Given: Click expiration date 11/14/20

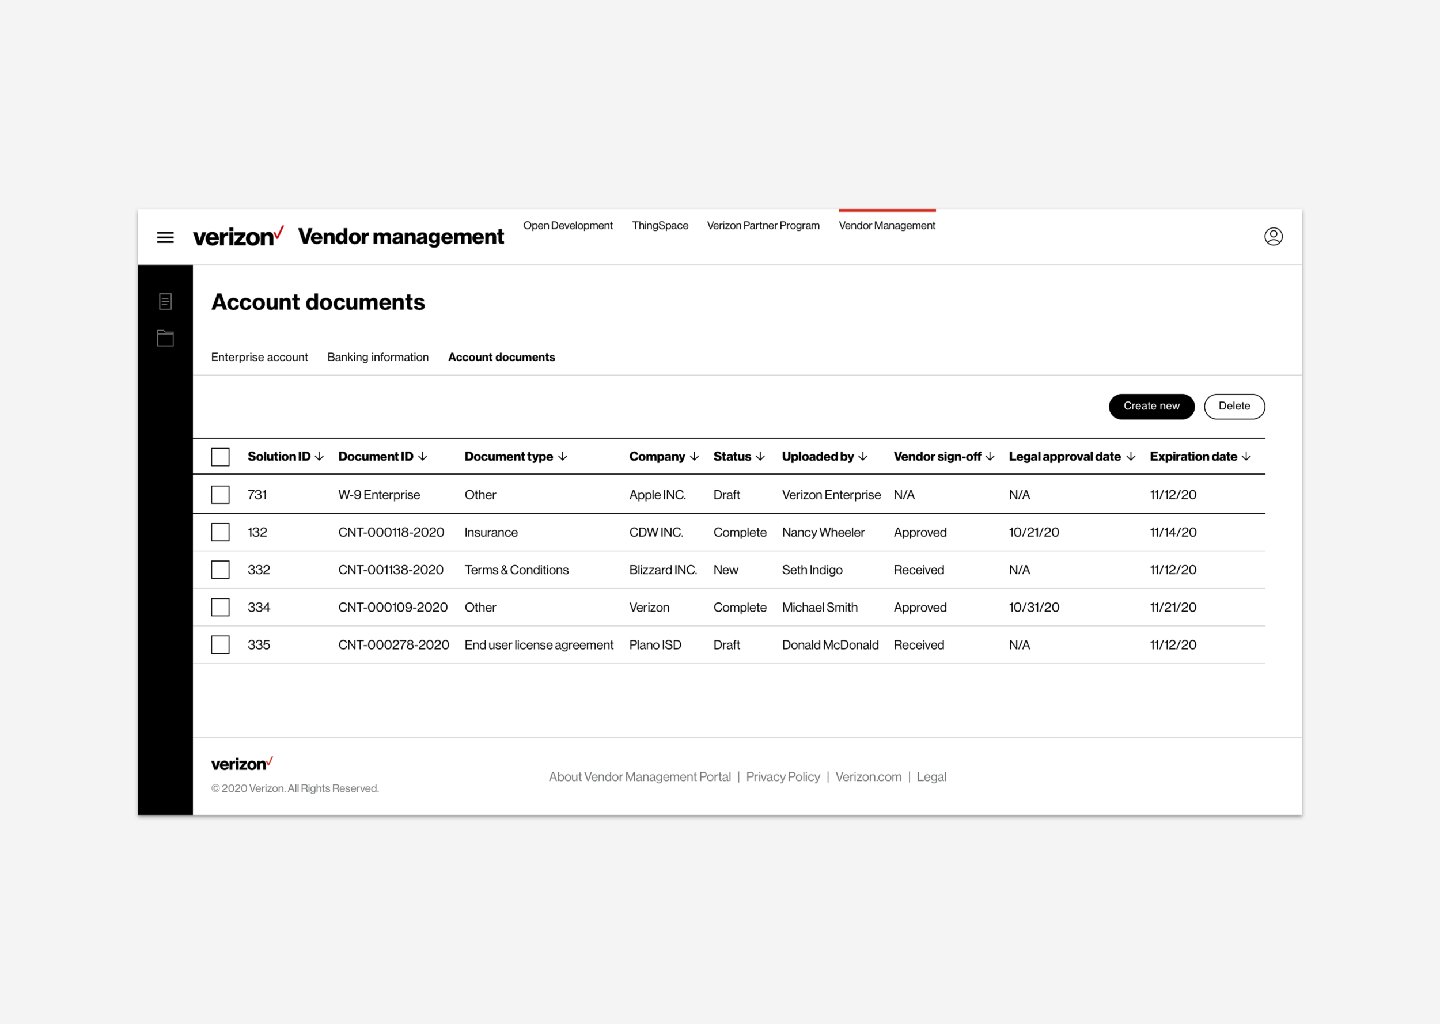Looking at the screenshot, I should (x=1173, y=532).
